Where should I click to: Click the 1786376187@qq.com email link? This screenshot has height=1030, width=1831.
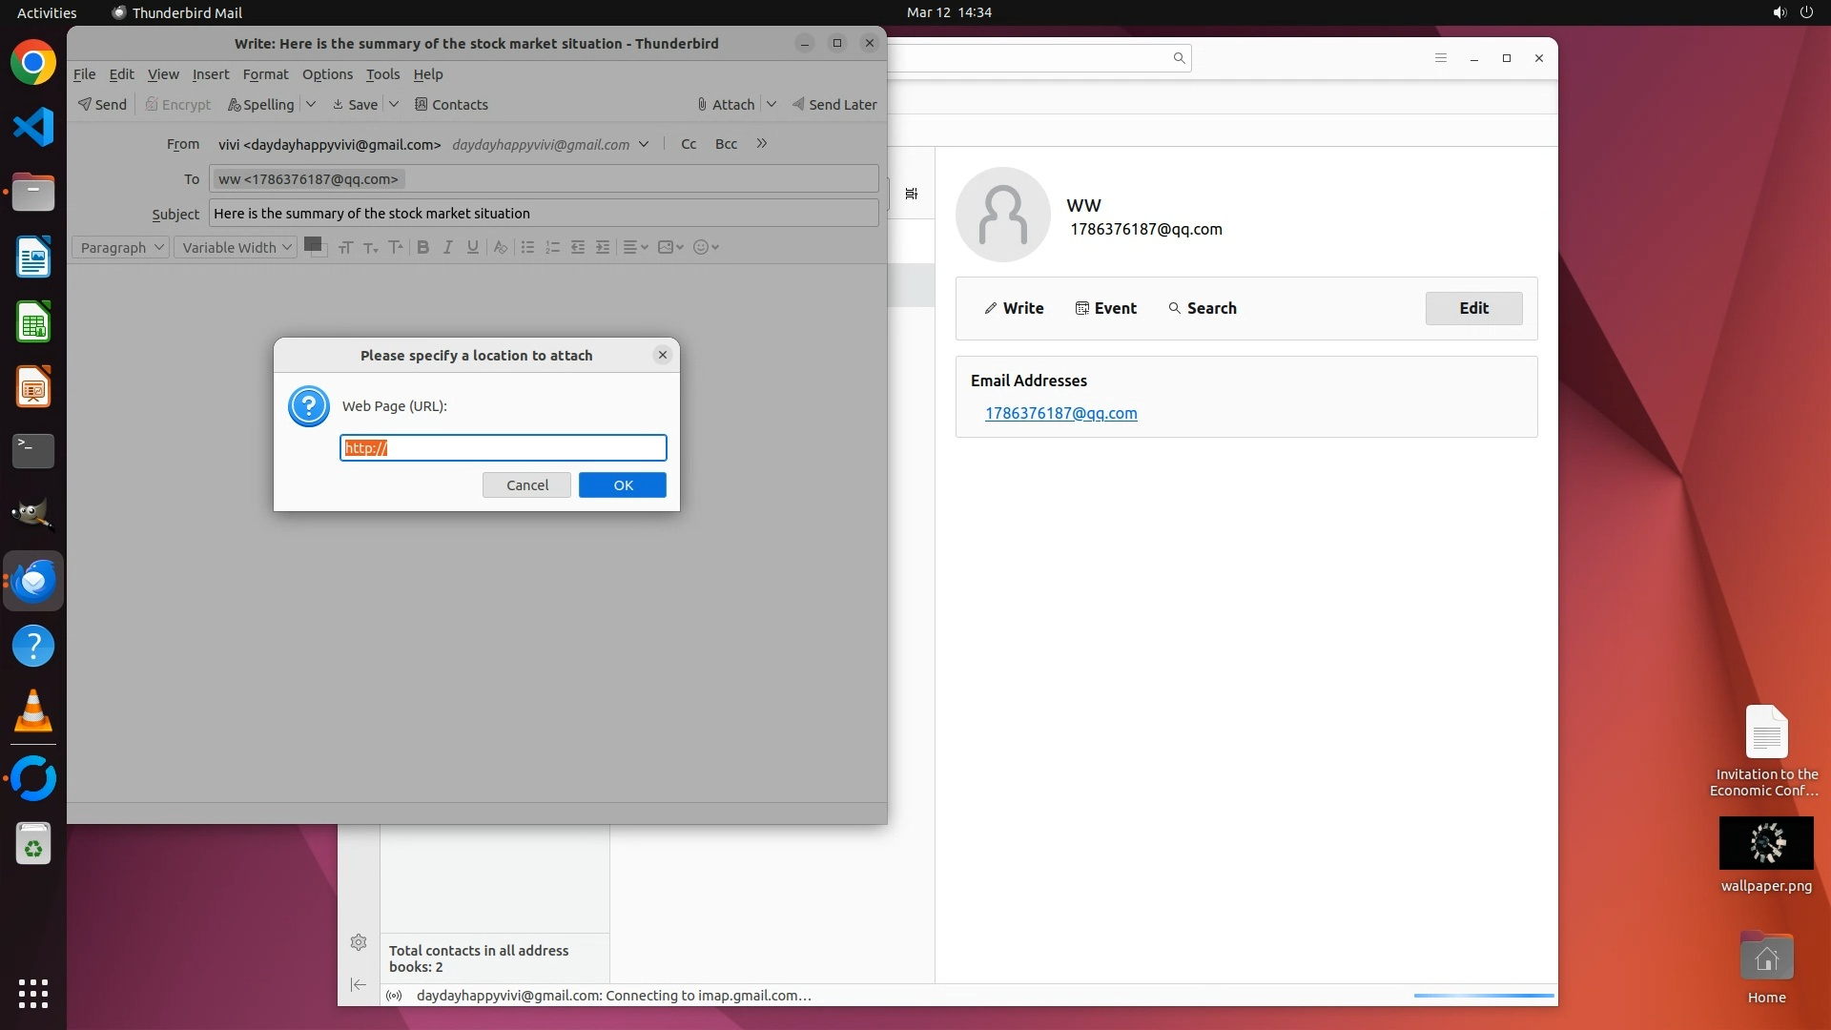(x=1060, y=414)
